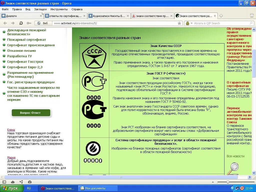Open Сертификат Госстроя link
256x192 pixels.
(25, 62)
